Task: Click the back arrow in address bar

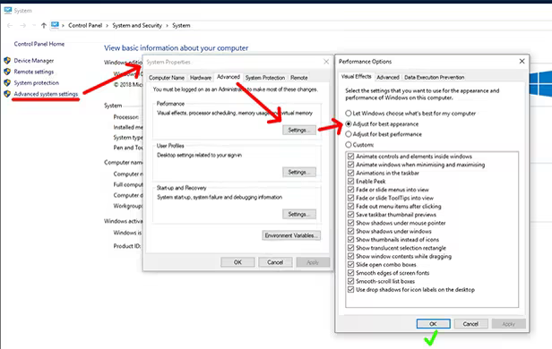Action: [x=10, y=25]
